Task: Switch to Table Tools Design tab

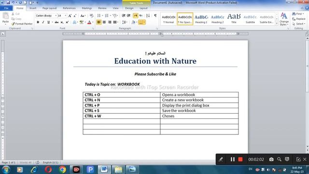Action: (x=129, y=8)
